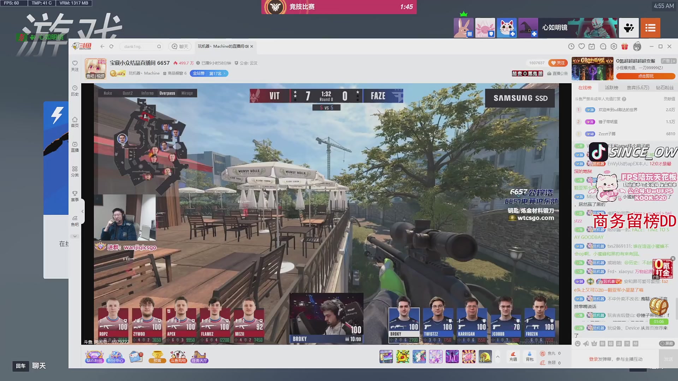
Task: Switch to the 贵宾(6.6万) tab
Action: point(638,87)
